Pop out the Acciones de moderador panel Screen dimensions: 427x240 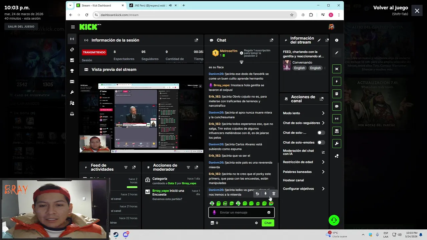pos(196,167)
